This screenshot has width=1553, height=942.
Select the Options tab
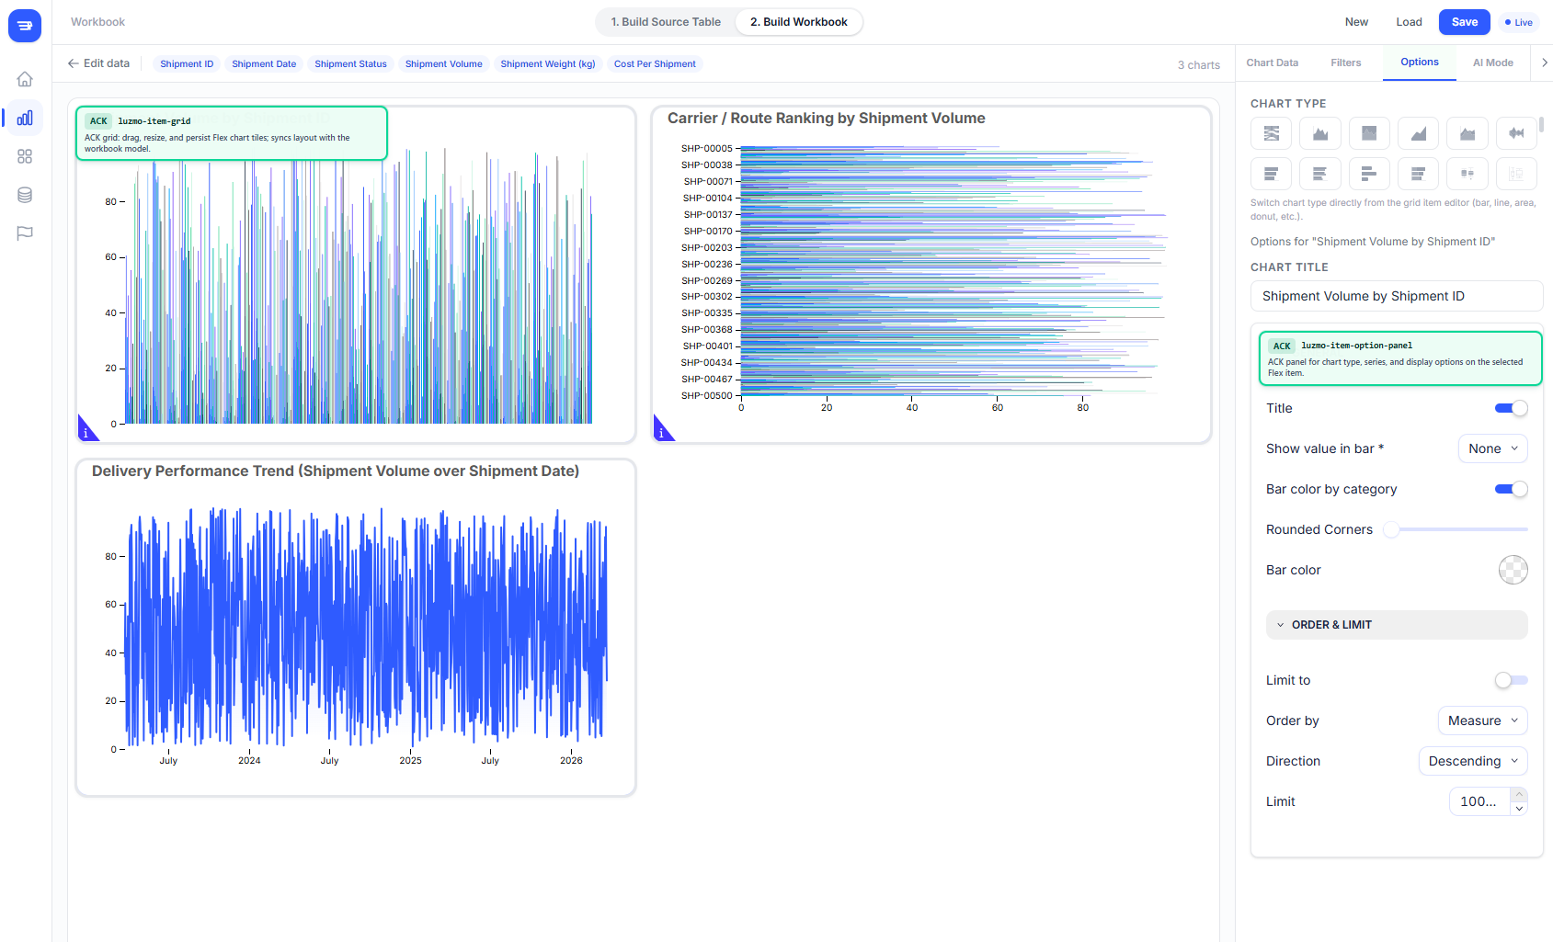[1419, 62]
